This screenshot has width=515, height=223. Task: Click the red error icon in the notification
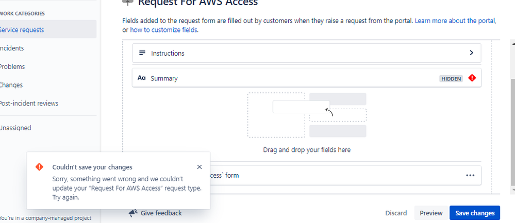39,167
